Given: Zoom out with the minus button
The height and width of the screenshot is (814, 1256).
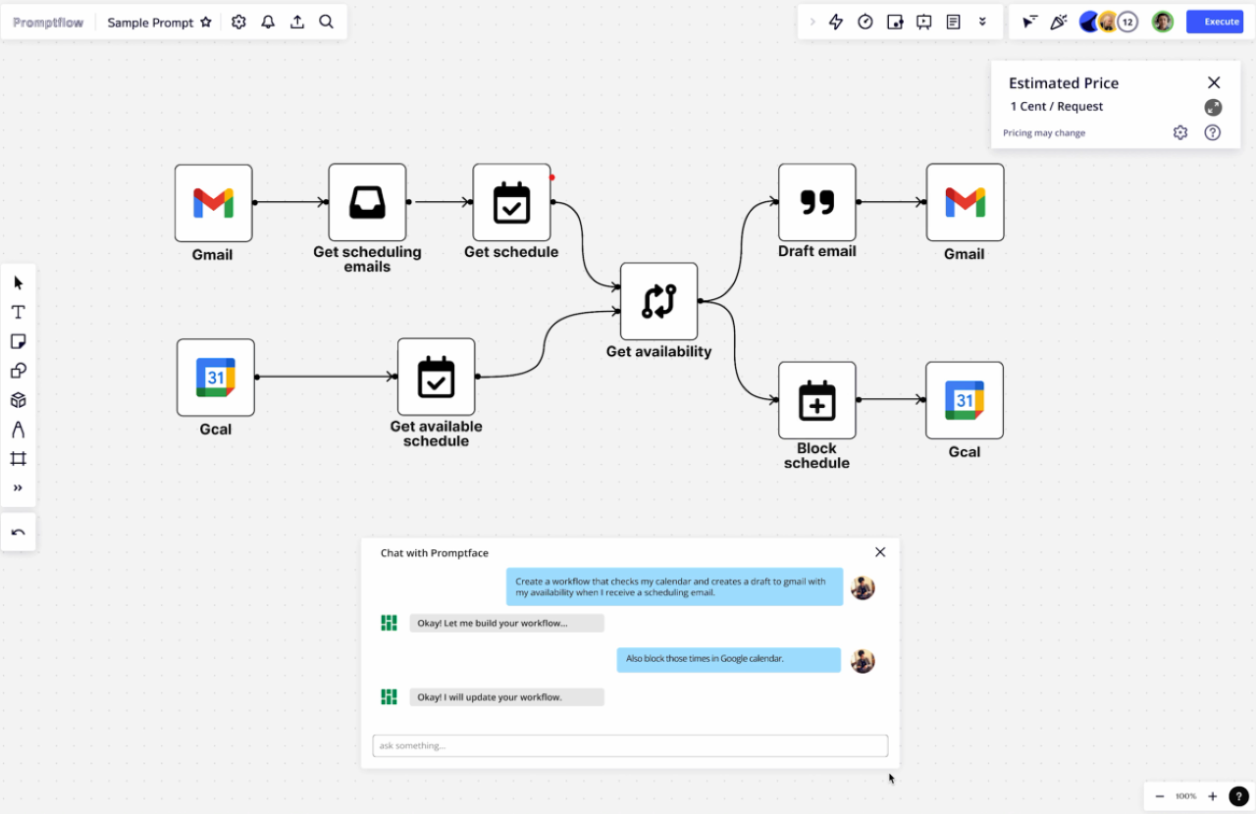Looking at the screenshot, I should click(x=1160, y=796).
